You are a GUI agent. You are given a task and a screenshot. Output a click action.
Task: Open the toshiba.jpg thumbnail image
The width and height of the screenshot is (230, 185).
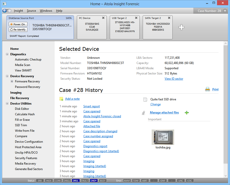pyautogui.click(x=163, y=137)
